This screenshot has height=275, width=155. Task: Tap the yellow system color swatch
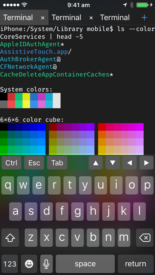coord(26,97)
